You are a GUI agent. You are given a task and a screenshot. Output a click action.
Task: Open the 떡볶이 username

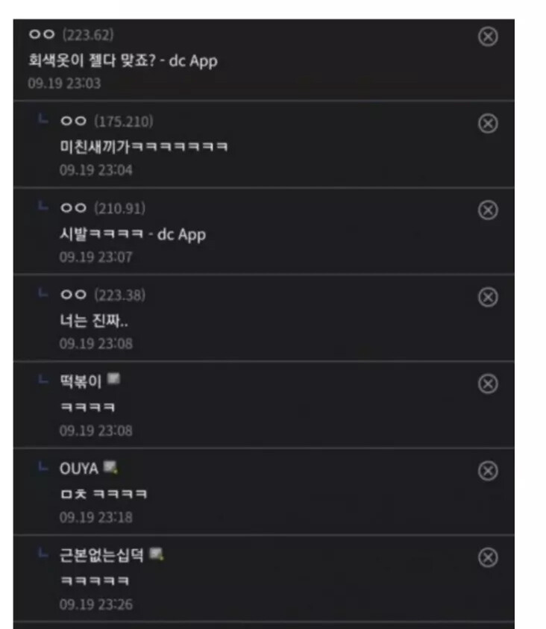81,381
